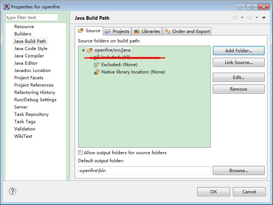Image resolution: width=273 pixels, height=205 pixels.
Task: Select Javadoc Location in the list
Action: 32,71
